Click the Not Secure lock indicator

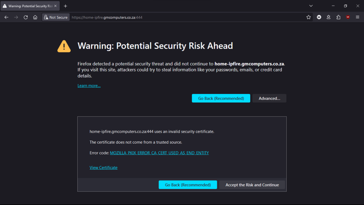tap(56, 17)
